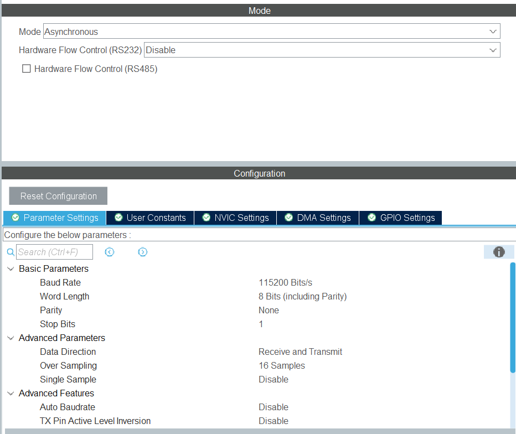Go to next search result arrow
This screenshot has width=516, height=434.
[x=142, y=252]
